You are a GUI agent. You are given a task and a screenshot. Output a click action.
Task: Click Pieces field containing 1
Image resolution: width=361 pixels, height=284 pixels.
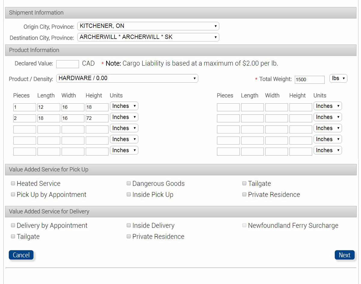point(25,107)
